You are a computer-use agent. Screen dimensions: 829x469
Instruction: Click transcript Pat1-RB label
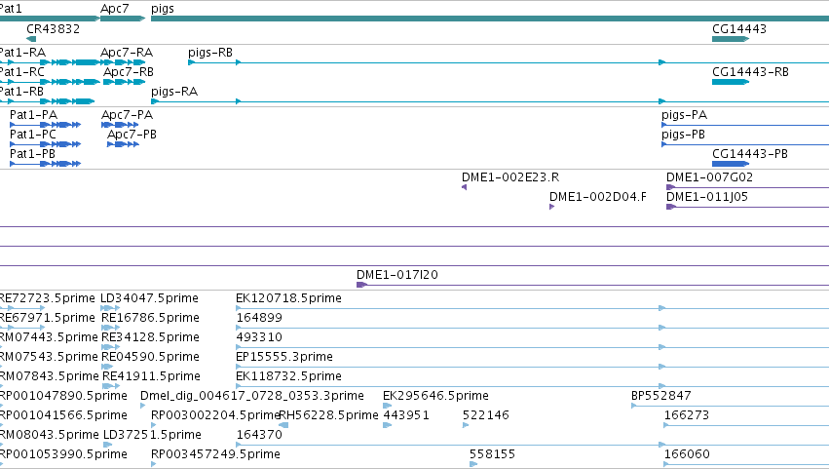(x=21, y=92)
